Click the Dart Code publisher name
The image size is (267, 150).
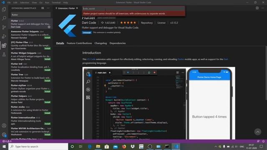pyautogui.click(x=89, y=22)
